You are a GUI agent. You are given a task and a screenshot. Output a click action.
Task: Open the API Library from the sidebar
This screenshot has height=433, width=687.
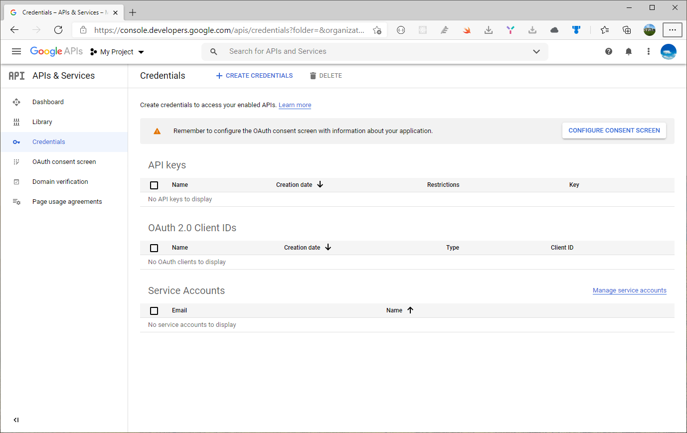tap(42, 122)
